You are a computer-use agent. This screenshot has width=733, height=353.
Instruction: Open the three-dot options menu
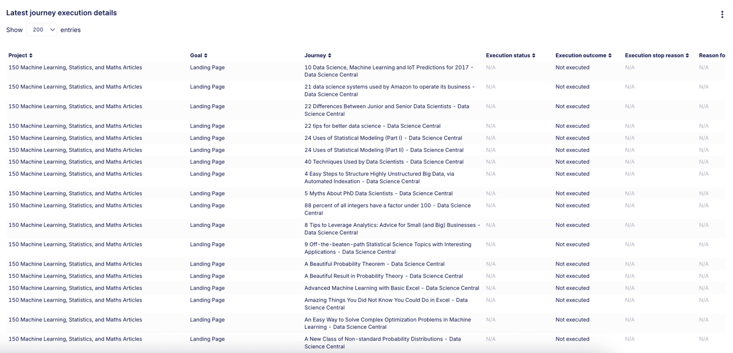coord(722,15)
